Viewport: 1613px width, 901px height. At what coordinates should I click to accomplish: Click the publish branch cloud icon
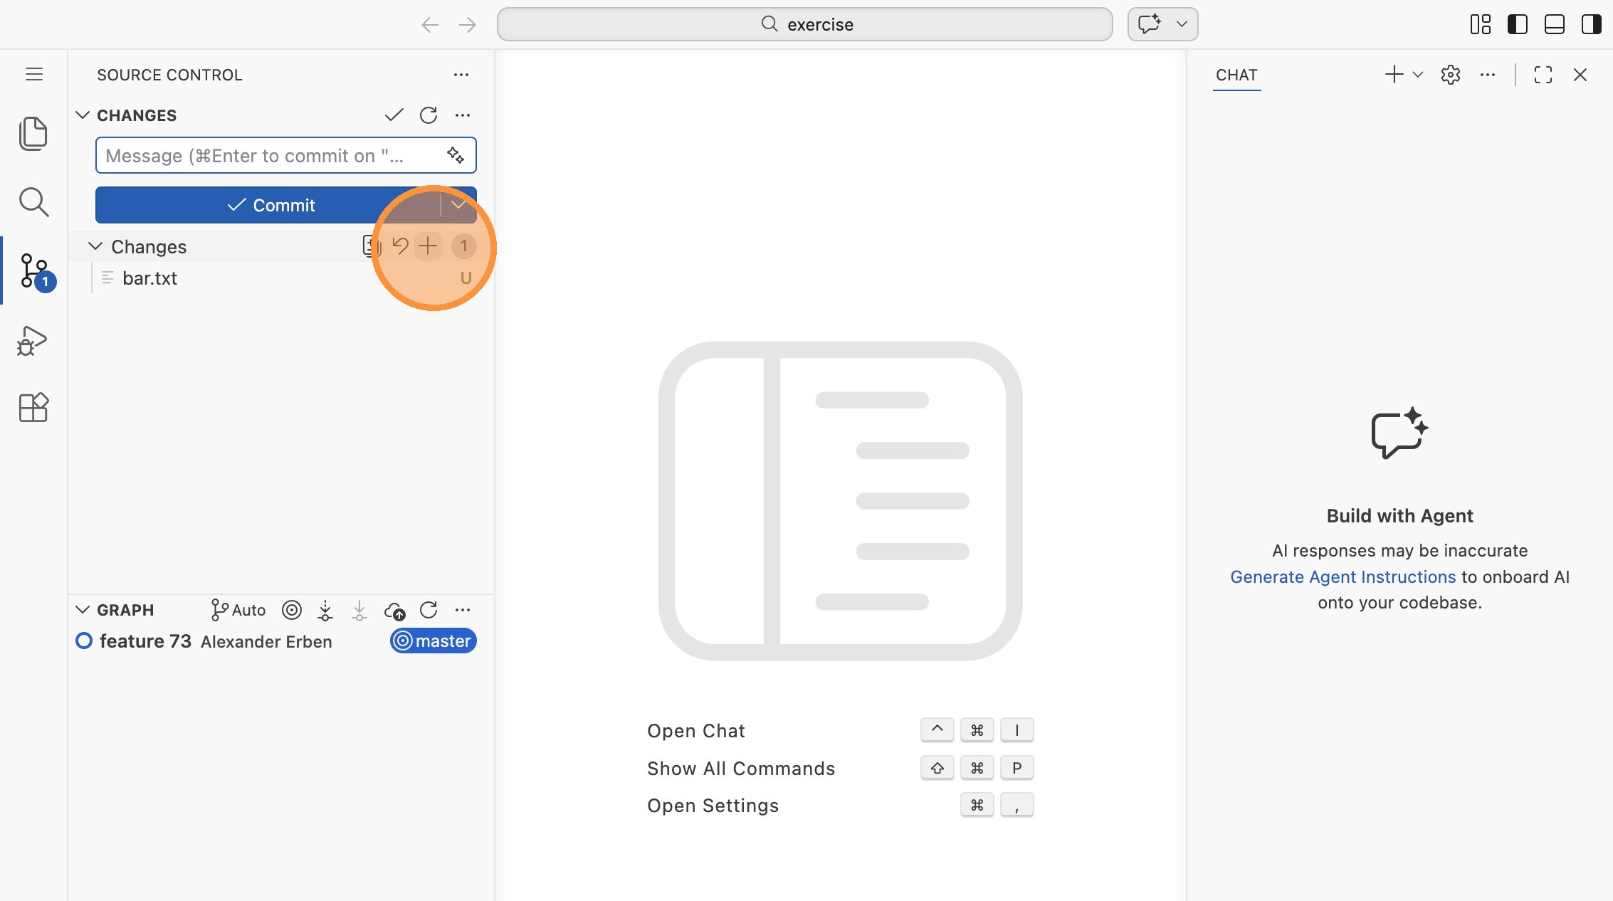click(394, 611)
